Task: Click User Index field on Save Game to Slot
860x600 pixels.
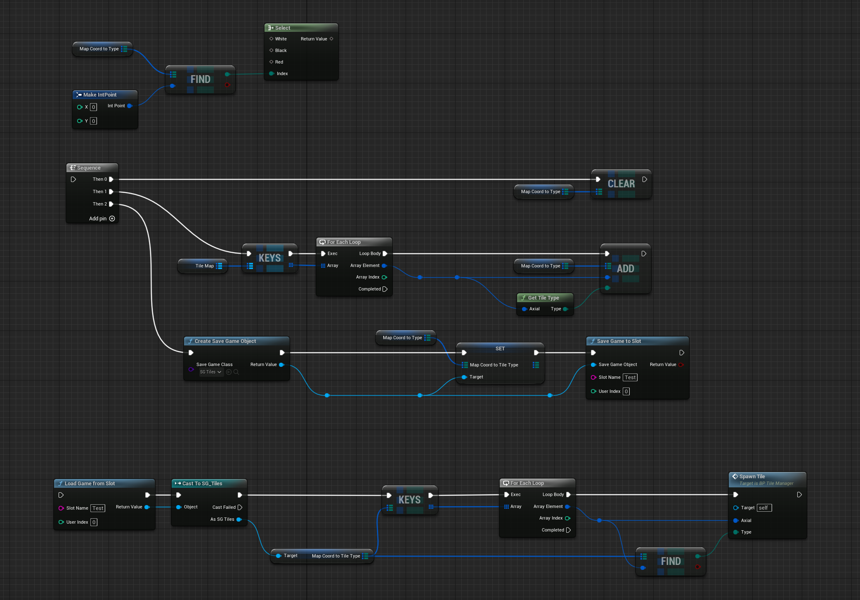Action: (626, 391)
